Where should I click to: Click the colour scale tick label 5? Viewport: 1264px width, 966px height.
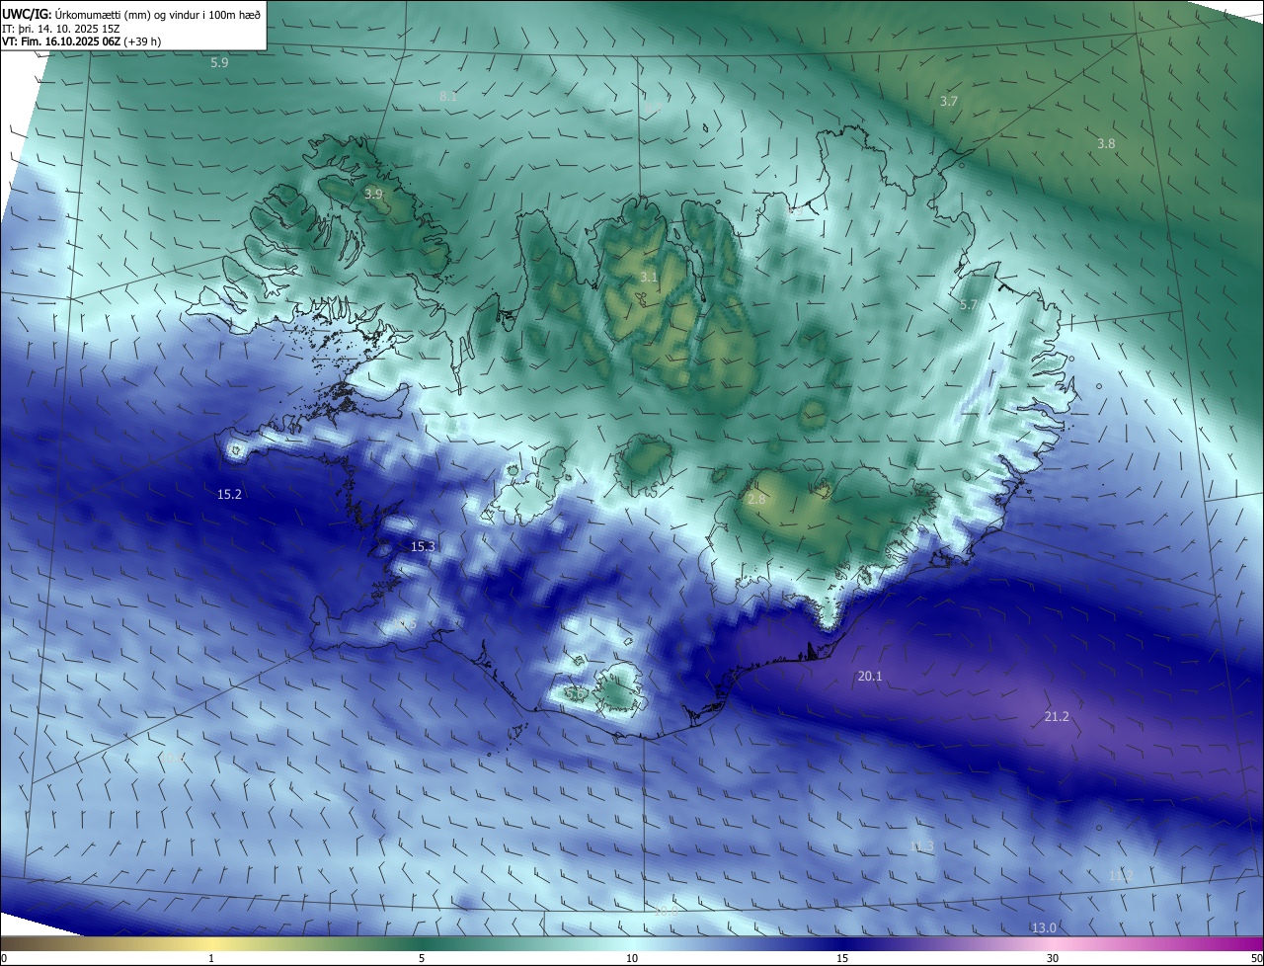click(x=422, y=958)
